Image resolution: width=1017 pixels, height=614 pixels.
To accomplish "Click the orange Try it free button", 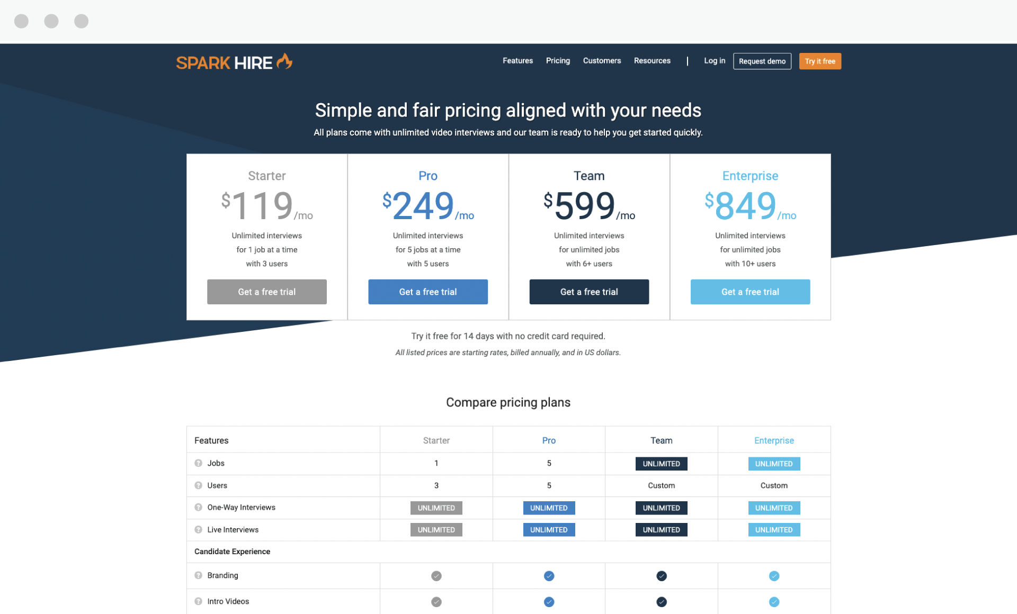I will pos(820,61).
